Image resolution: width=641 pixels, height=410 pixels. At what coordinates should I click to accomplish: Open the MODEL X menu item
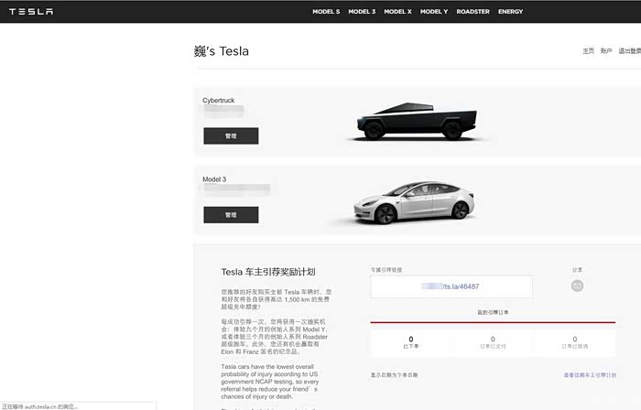click(397, 11)
